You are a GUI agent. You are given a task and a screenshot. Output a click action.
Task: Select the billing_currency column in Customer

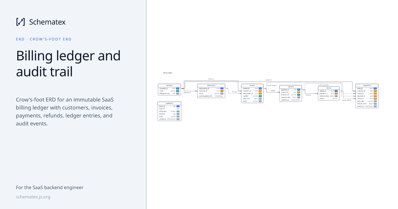click(169, 94)
